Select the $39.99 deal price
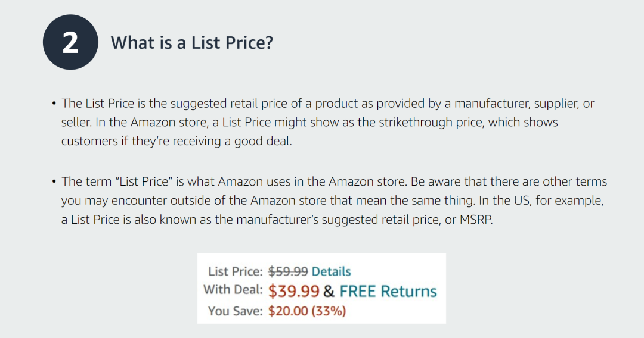The width and height of the screenshot is (644, 338). [294, 291]
